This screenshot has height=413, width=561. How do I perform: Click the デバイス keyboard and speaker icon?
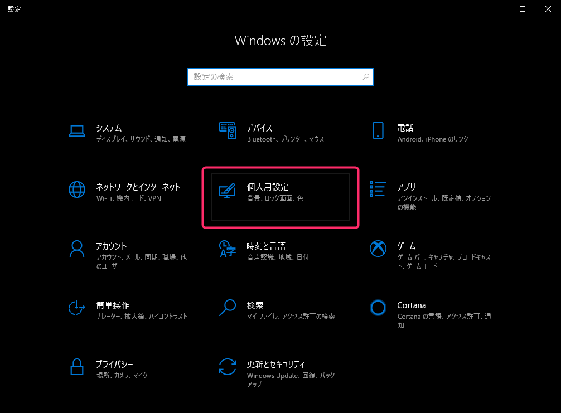pos(228,130)
